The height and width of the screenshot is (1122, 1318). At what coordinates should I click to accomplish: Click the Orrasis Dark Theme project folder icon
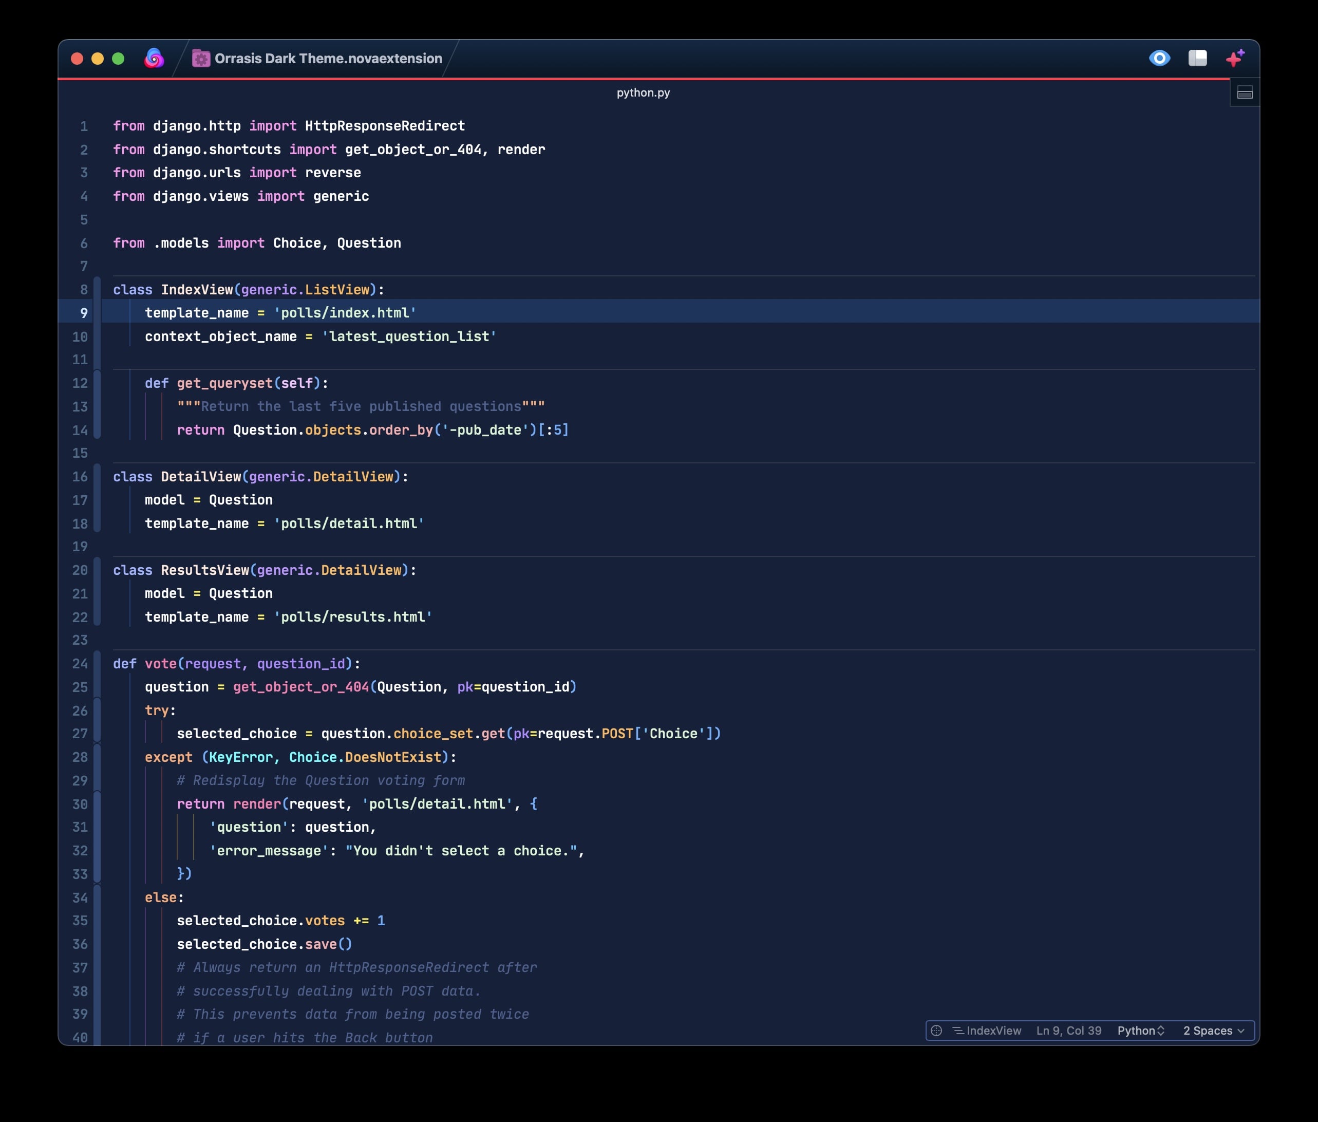[x=201, y=59]
